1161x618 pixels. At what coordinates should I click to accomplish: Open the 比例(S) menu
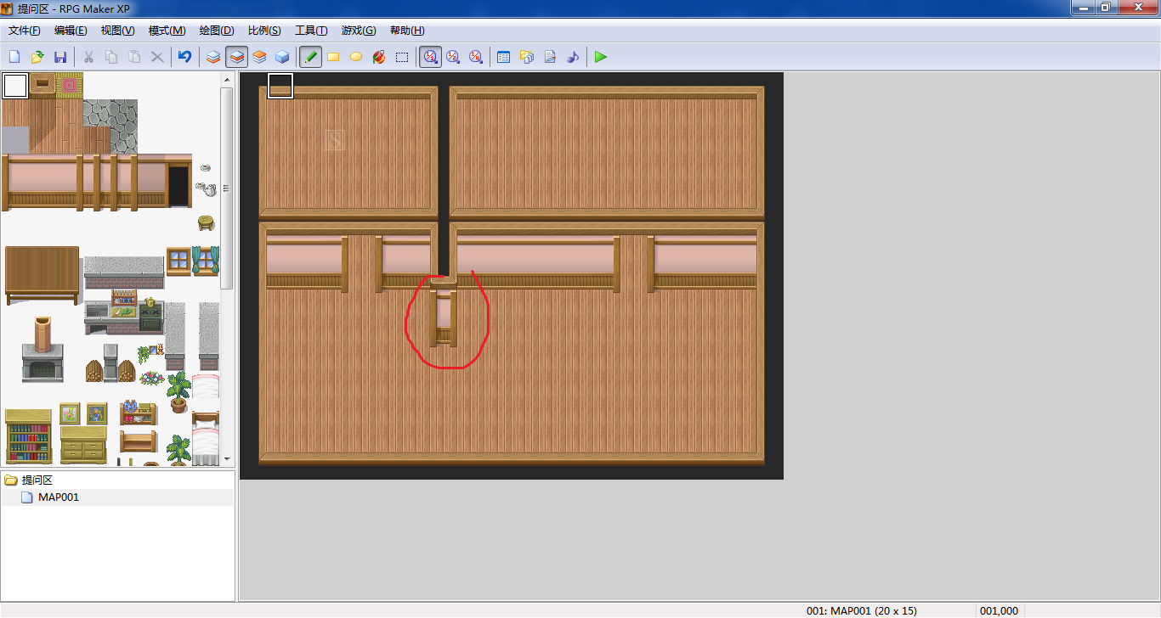click(x=264, y=31)
